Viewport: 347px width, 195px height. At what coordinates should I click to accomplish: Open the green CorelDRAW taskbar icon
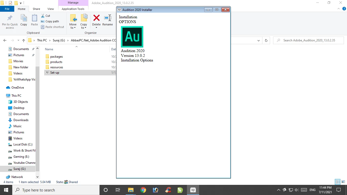coord(180,190)
